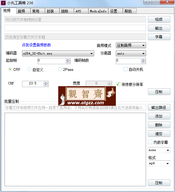Switch to the MediaInfo tab
Image resolution: width=175 pixels, height=192 pixels.
click(x=98, y=11)
